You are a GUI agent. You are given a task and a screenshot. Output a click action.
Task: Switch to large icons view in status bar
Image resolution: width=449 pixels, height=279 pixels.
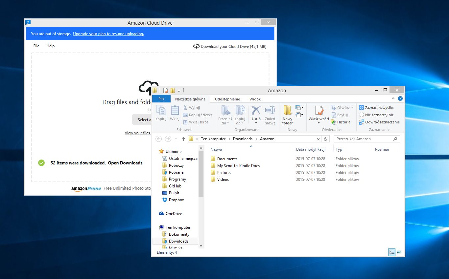click(399, 252)
